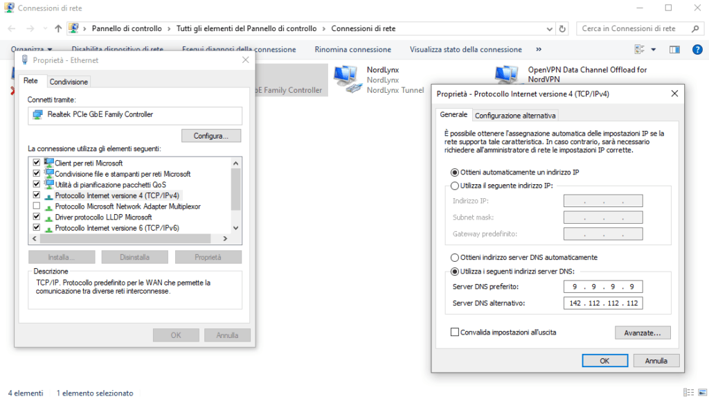Expand the recent locations dropdown arrow
This screenshot has height=399, width=709.
point(45,28)
